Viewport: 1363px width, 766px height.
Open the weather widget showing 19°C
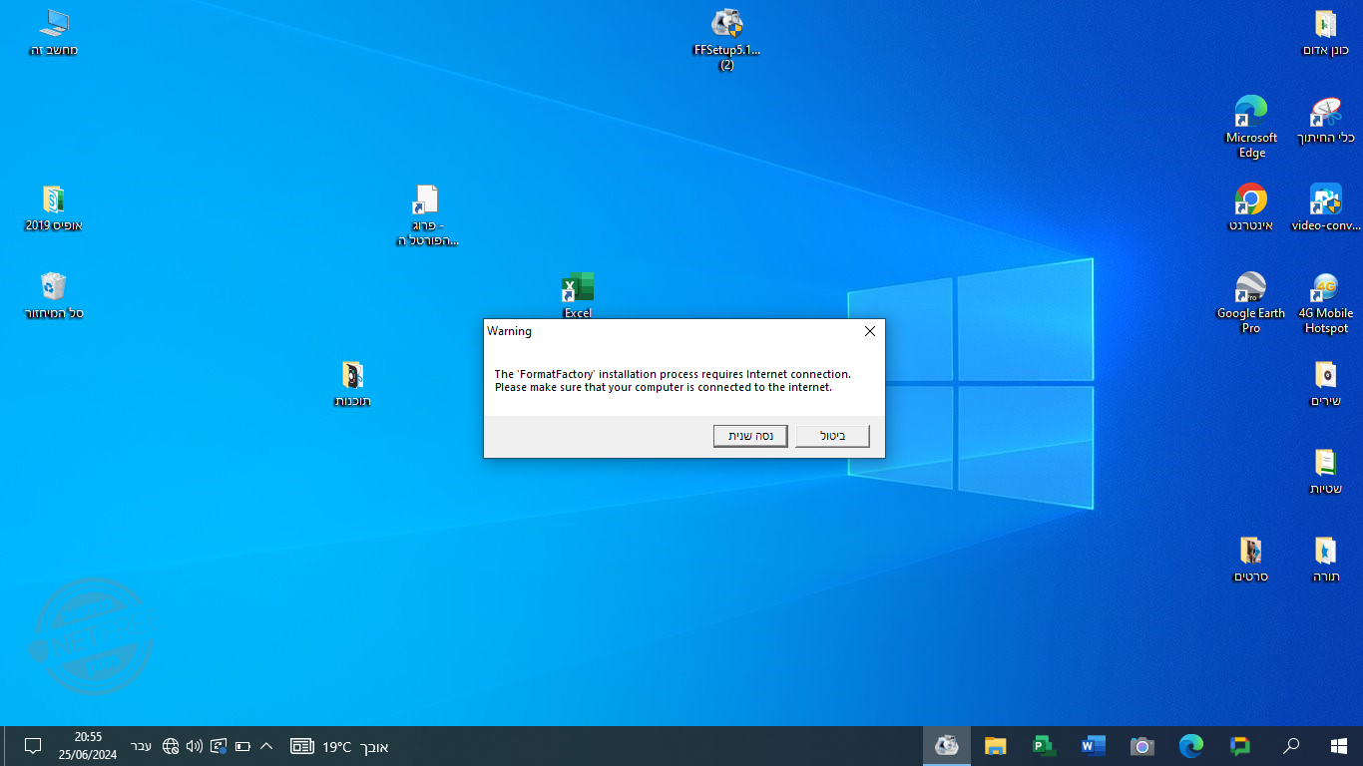[x=355, y=746]
